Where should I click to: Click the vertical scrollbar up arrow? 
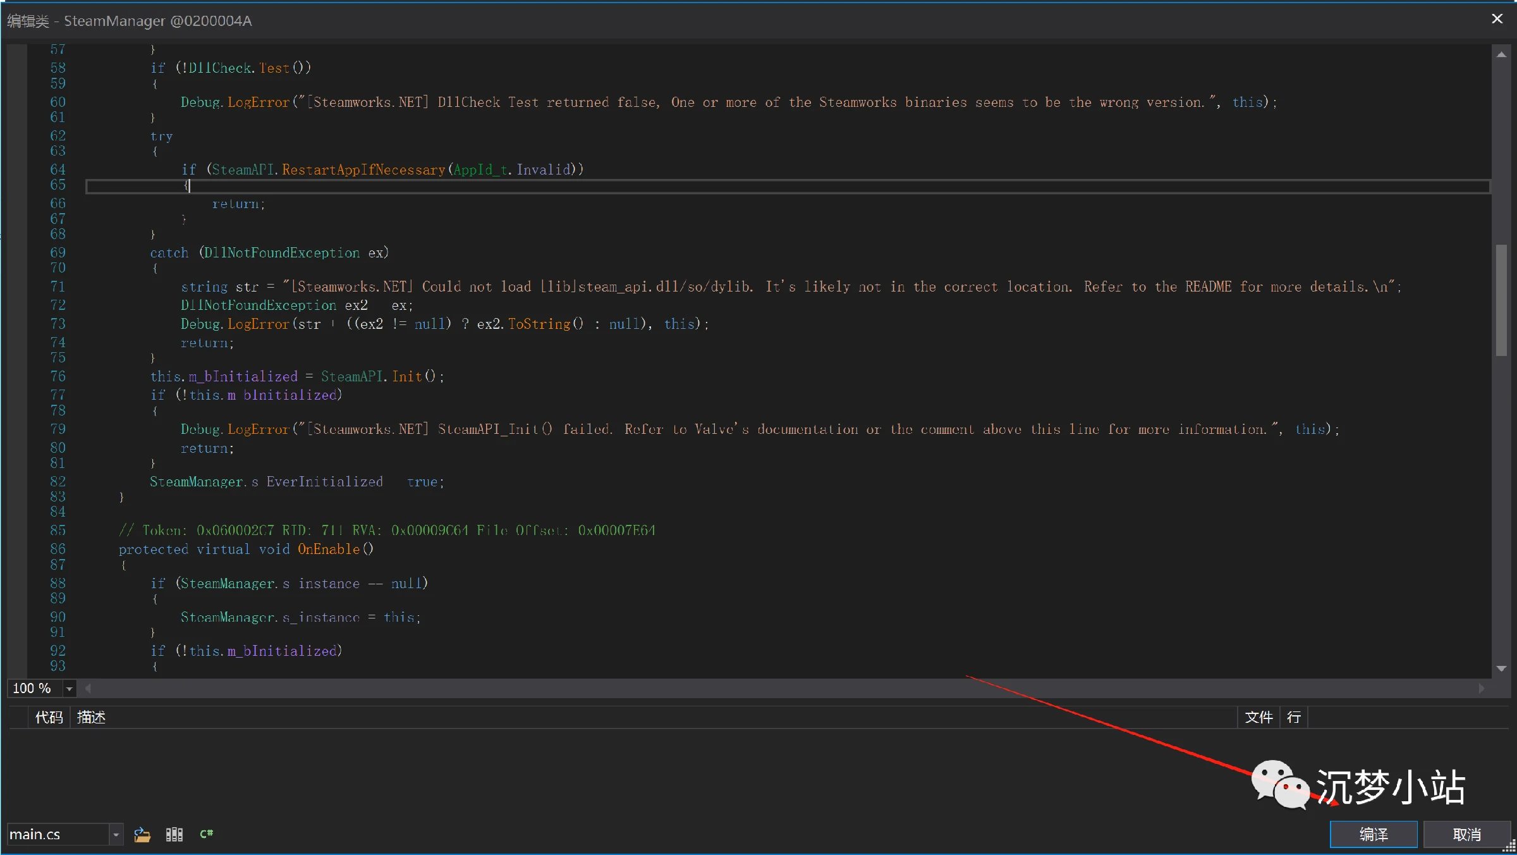coord(1501,55)
